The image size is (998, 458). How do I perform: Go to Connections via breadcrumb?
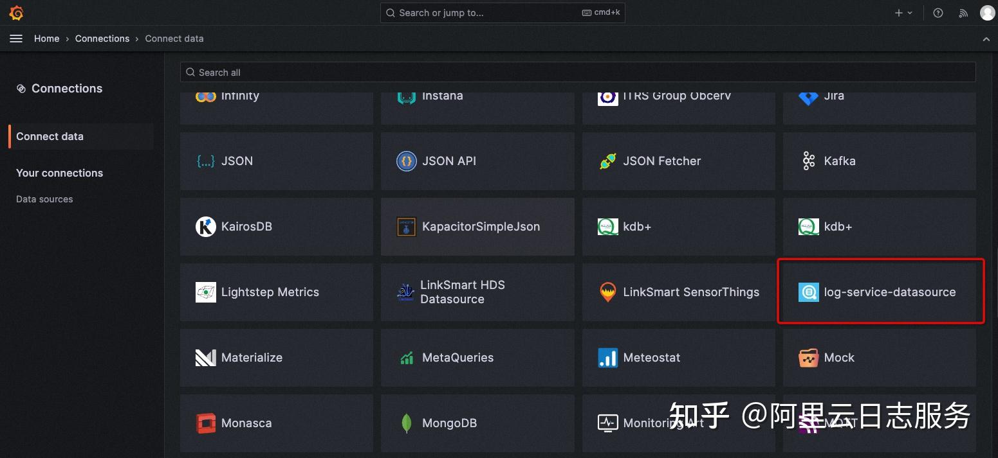pos(102,39)
